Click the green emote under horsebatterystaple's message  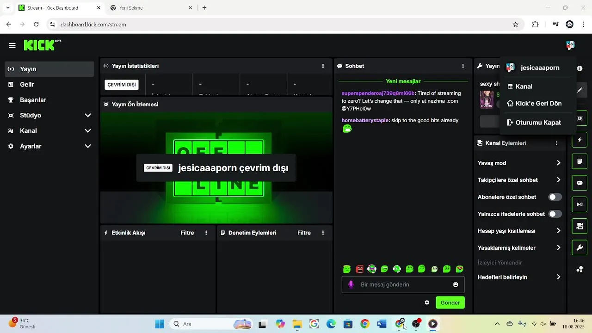click(347, 129)
